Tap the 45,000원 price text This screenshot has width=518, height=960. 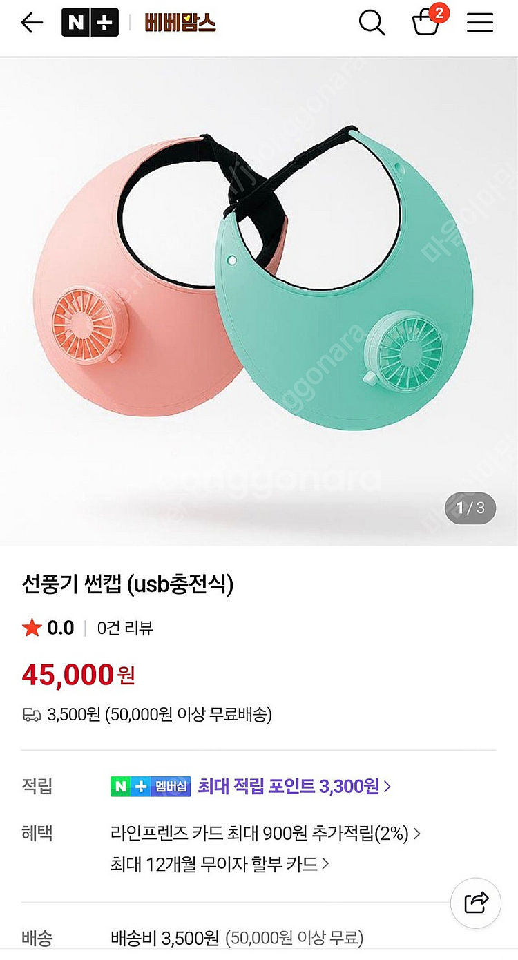78,674
